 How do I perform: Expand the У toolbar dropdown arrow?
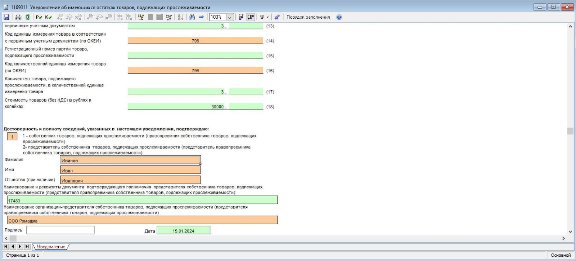[x=267, y=17]
